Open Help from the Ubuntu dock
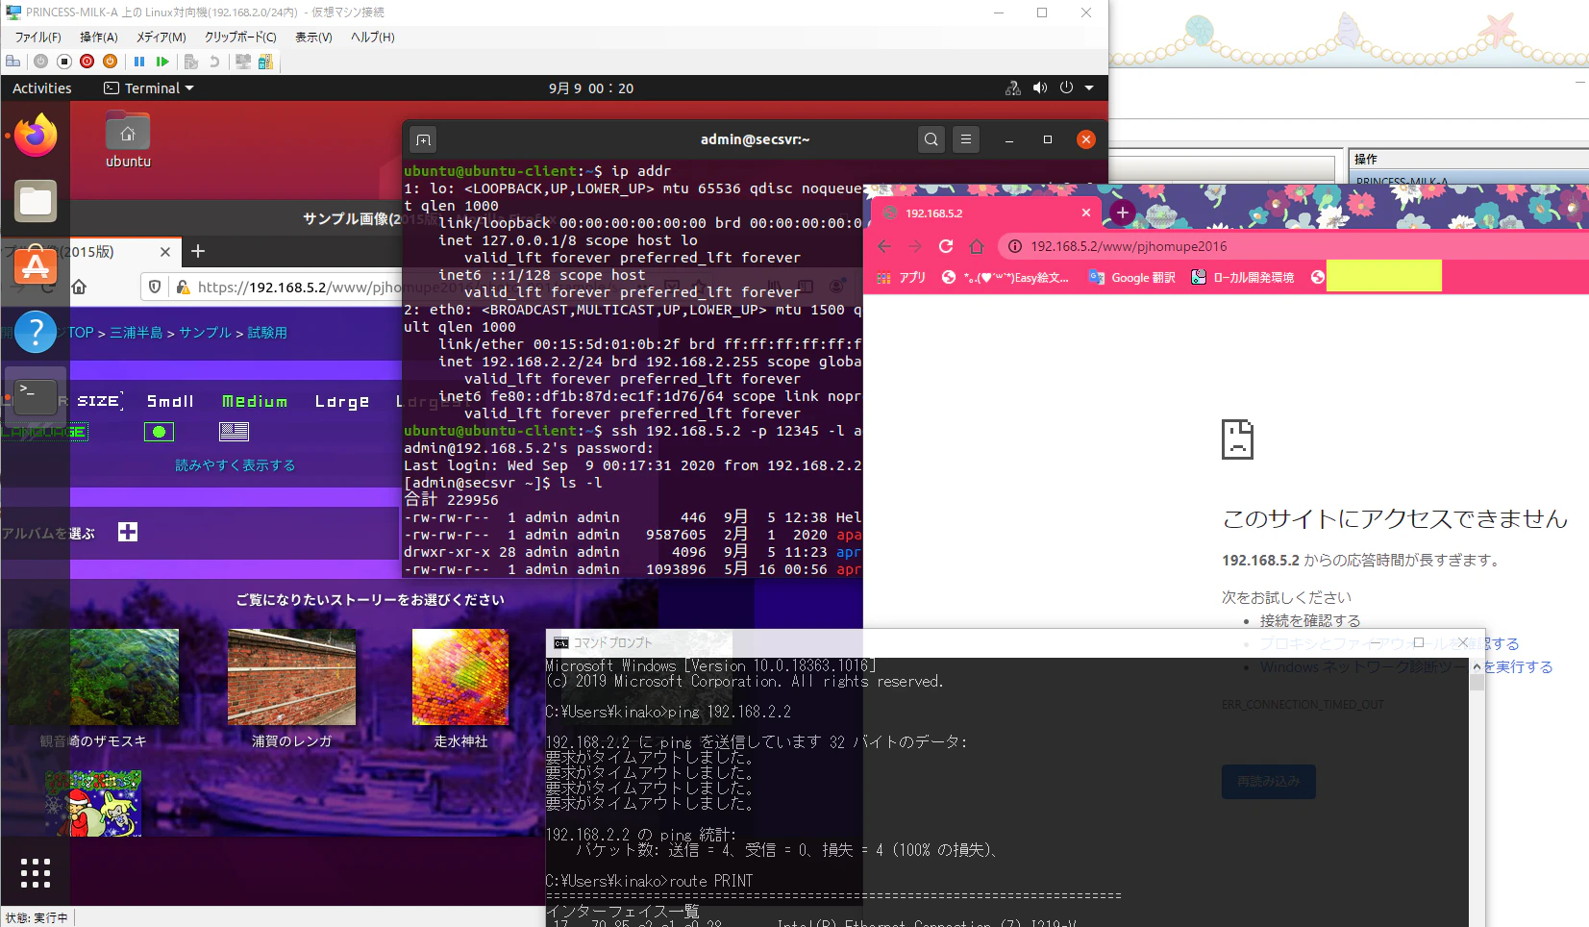The height and width of the screenshot is (927, 1589). 36,332
